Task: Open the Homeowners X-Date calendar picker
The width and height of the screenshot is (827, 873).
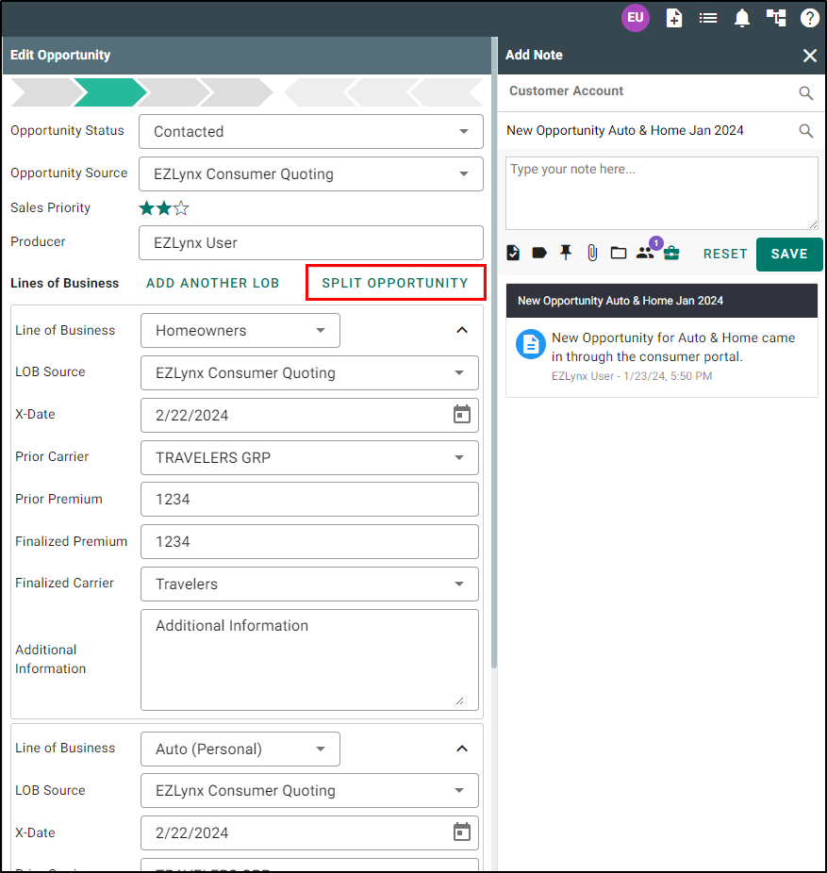Action: coord(462,414)
